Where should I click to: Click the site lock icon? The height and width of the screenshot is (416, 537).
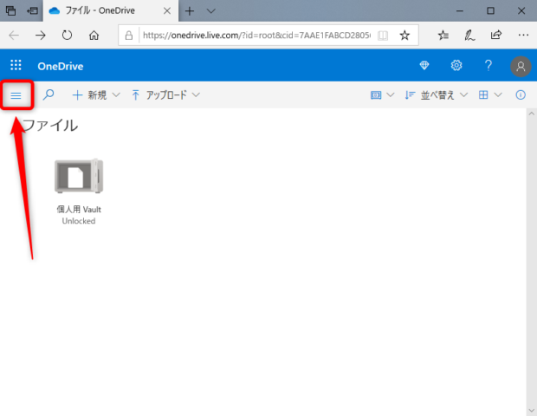[129, 36]
